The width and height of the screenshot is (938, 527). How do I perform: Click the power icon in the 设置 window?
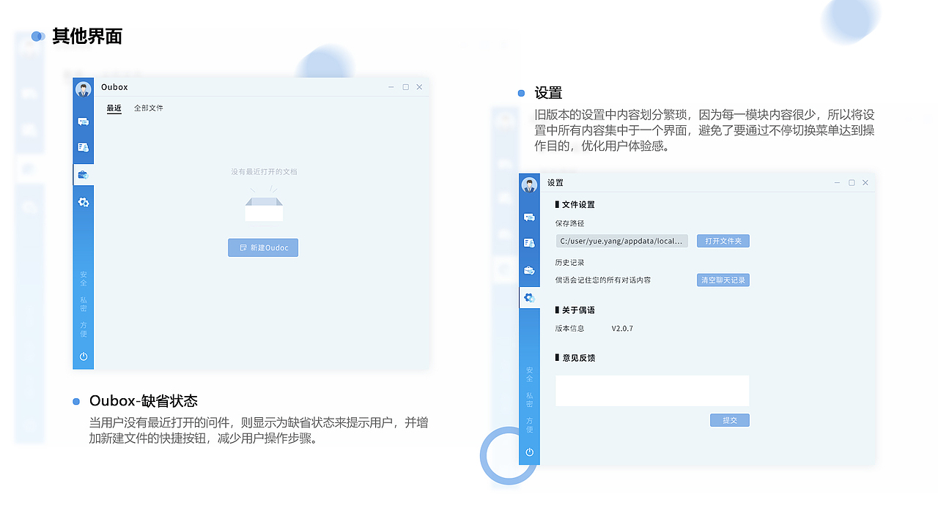click(x=529, y=452)
